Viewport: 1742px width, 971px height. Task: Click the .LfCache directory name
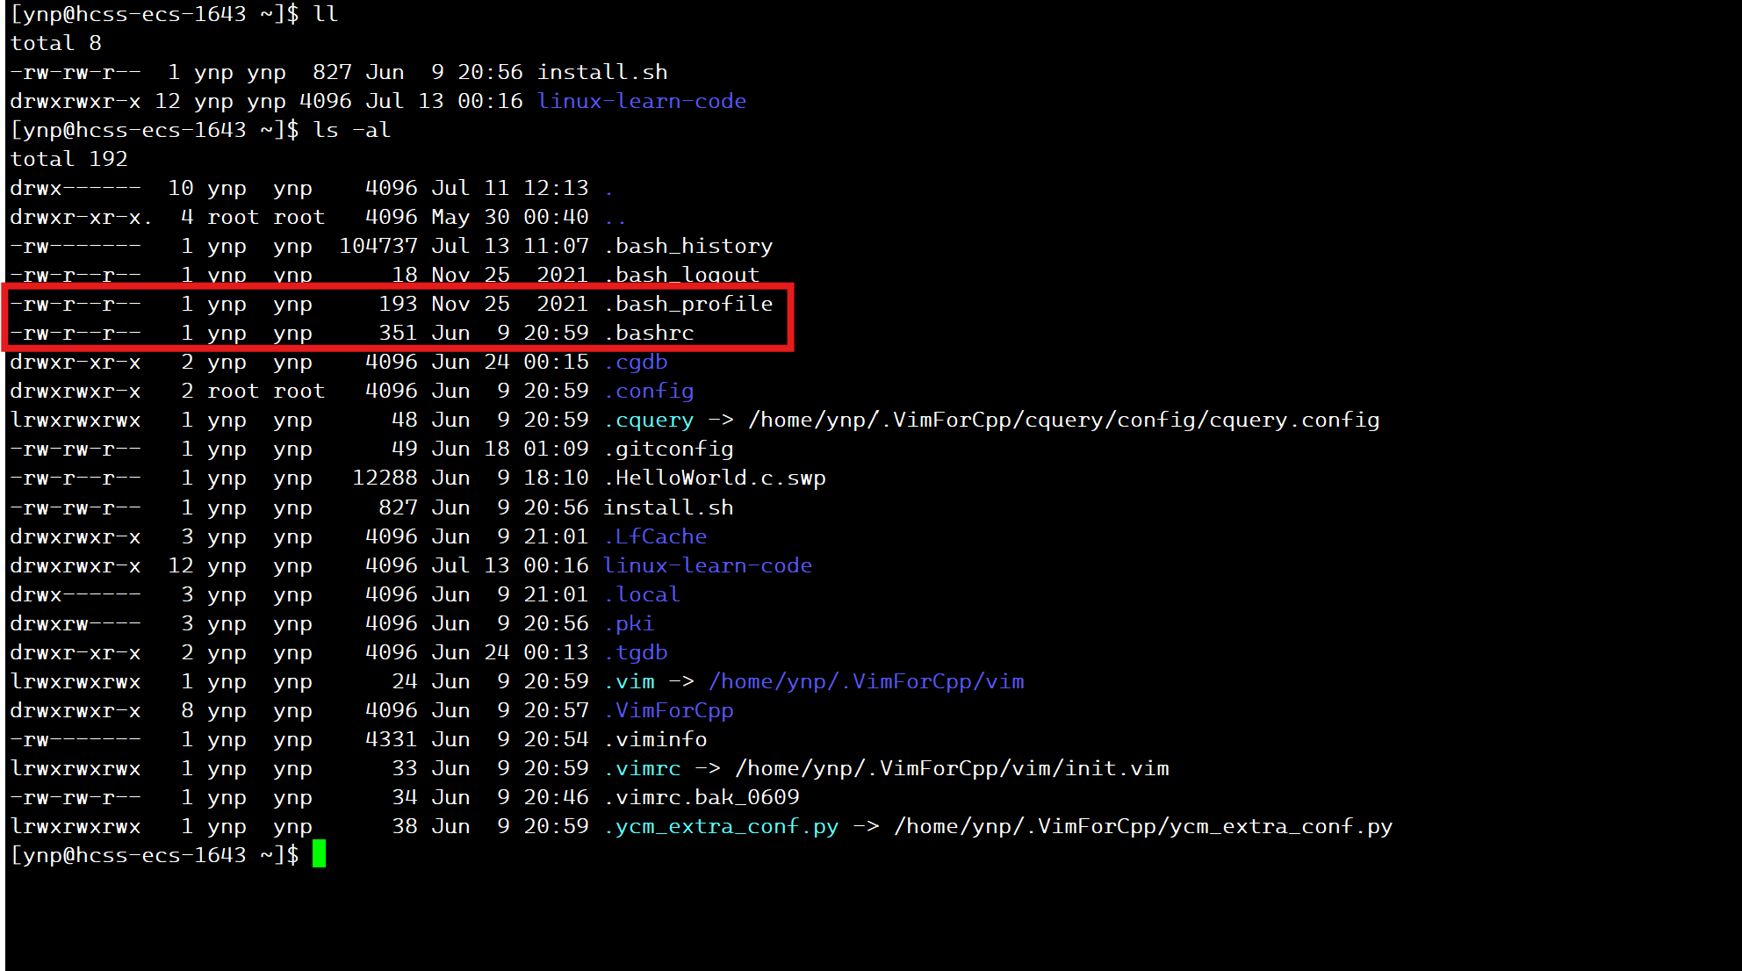pos(656,537)
